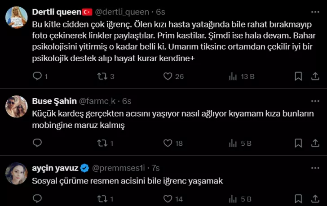The width and height of the screenshot is (327, 206).
Task: Open more options for ayçin yavuz's tweet
Action: tap(315, 168)
